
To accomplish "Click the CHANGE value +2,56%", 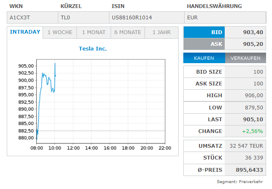I will (253, 131).
